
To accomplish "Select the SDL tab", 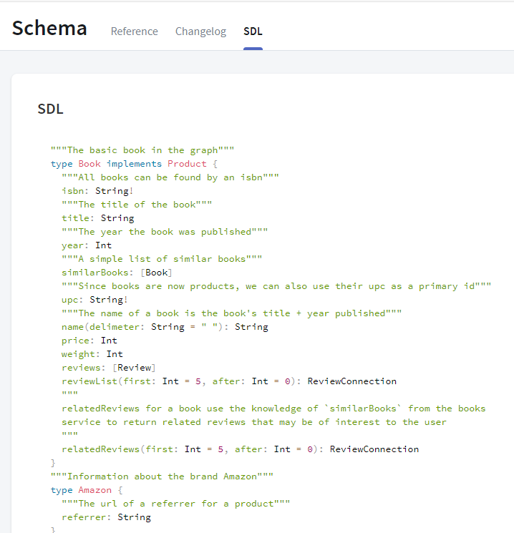I will point(253,31).
